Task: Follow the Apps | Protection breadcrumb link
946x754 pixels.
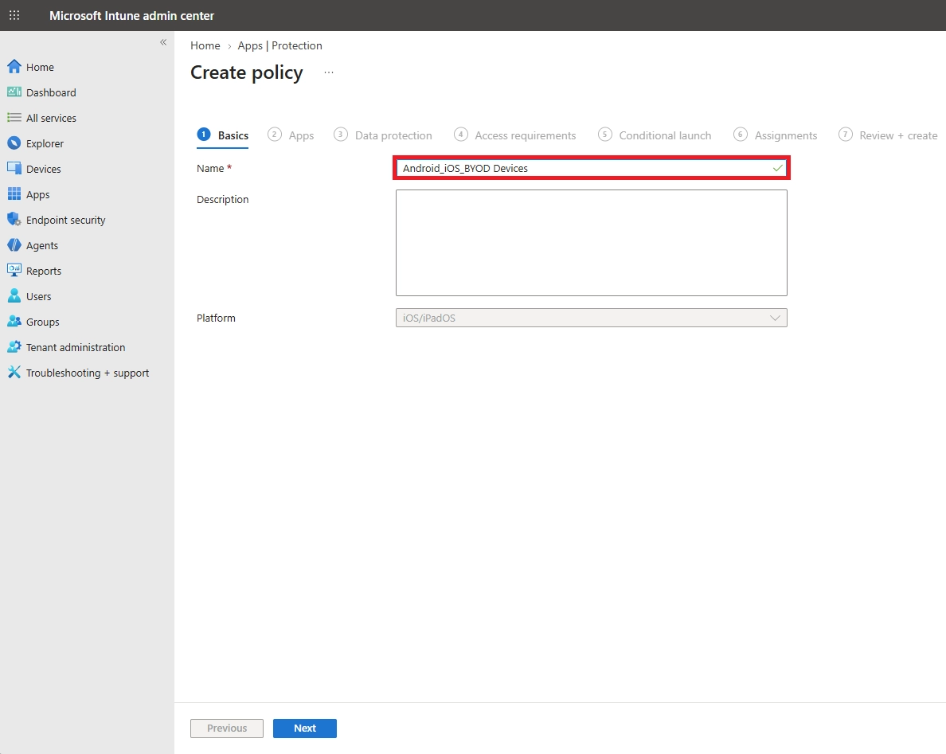Action: (280, 46)
